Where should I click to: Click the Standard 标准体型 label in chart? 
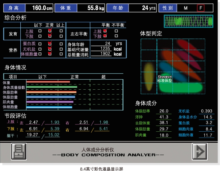coord(164,79)
